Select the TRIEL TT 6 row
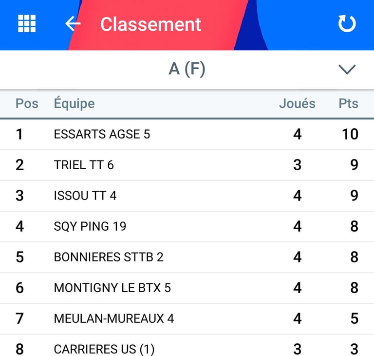 [x=84, y=165]
